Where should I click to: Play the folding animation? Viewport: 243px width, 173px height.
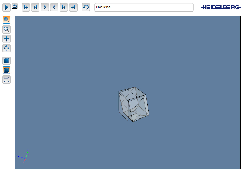[6, 7]
